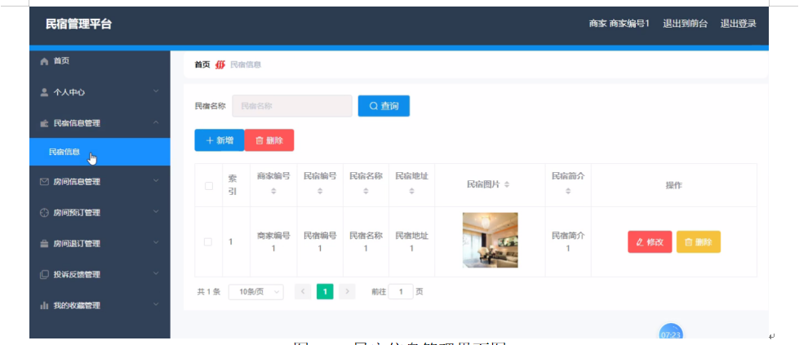Expand 个人中心 menu chevron
The width and height of the screenshot is (799, 345).
[x=156, y=91]
